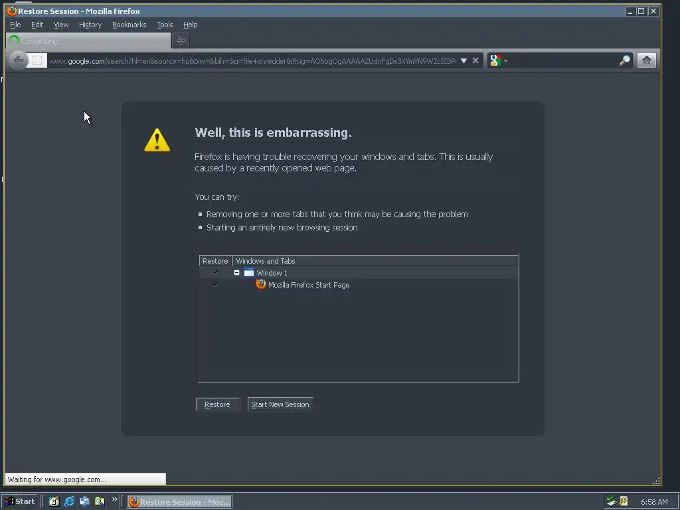The height and width of the screenshot is (510, 680).
Task: Click the window resize grip in the corner
Action: pyautogui.click(x=656, y=481)
